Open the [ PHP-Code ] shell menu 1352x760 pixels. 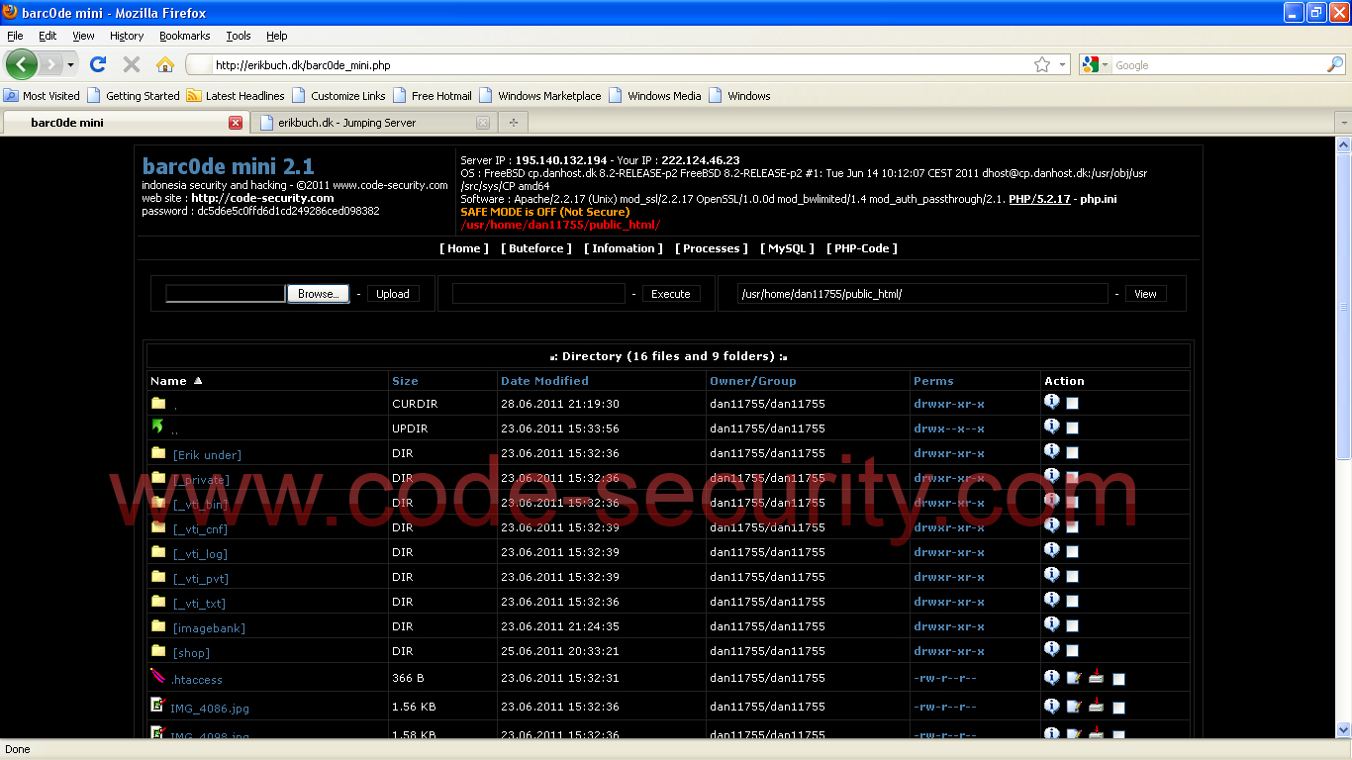pyautogui.click(x=861, y=248)
